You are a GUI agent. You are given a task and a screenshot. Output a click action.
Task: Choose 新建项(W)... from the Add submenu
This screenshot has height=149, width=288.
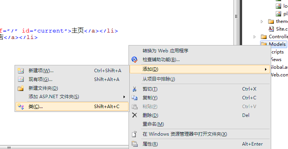(x=72, y=71)
